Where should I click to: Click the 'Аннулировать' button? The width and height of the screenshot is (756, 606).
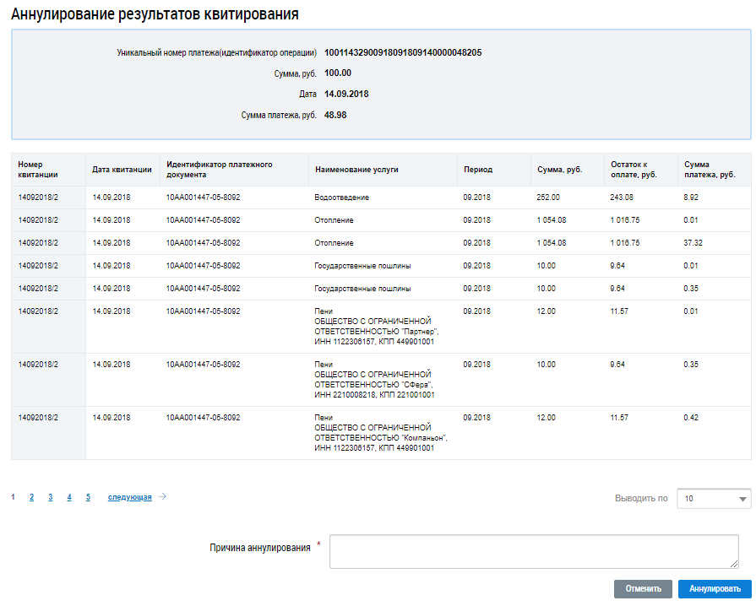[x=715, y=588]
